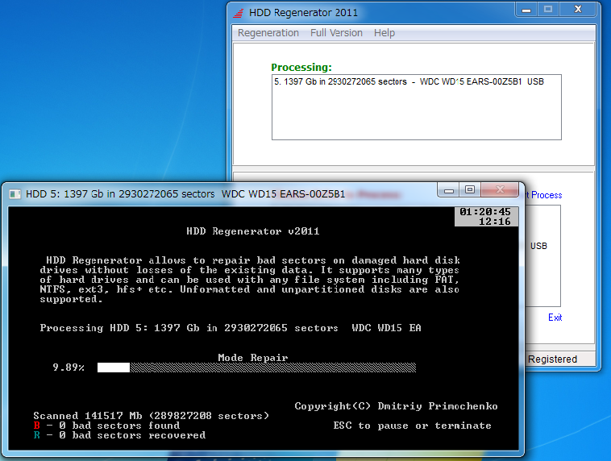The image size is (611, 461).
Task: Click the red B bad sectors indicator
Action: (x=37, y=426)
